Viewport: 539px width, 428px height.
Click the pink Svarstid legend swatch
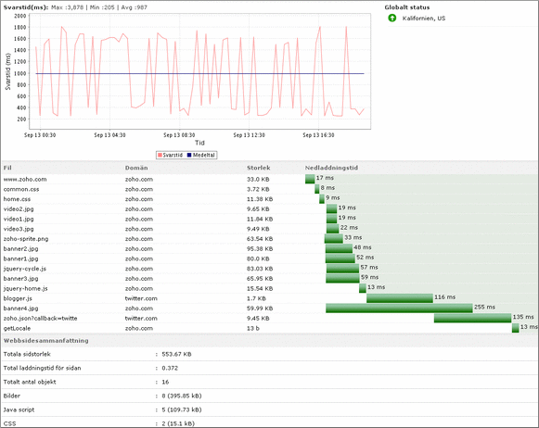tap(160, 155)
